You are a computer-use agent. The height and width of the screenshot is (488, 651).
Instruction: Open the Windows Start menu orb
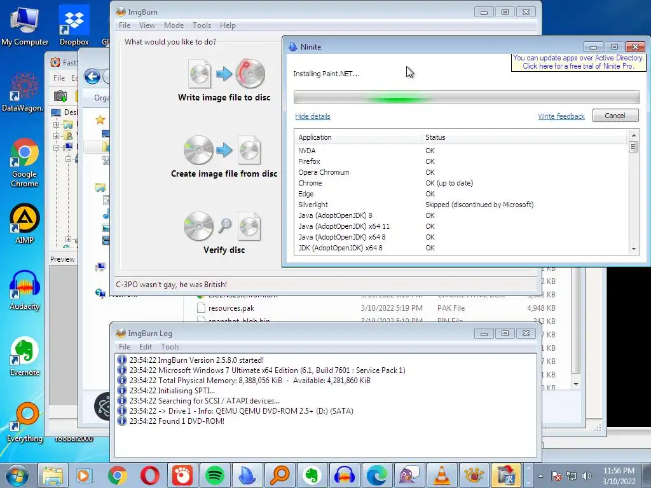[17, 475]
